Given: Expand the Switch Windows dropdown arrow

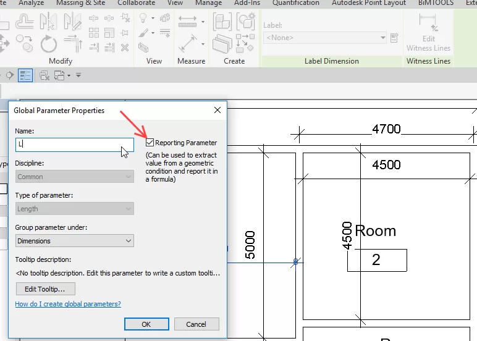Looking at the screenshot, I should (69, 75).
